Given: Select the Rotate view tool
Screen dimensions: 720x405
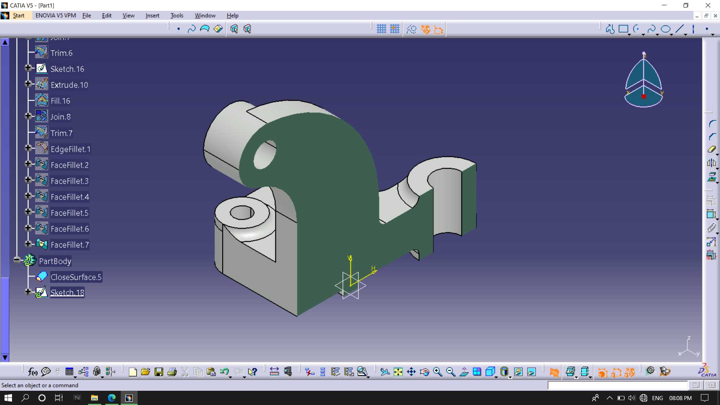Looking at the screenshot, I should tap(424, 372).
